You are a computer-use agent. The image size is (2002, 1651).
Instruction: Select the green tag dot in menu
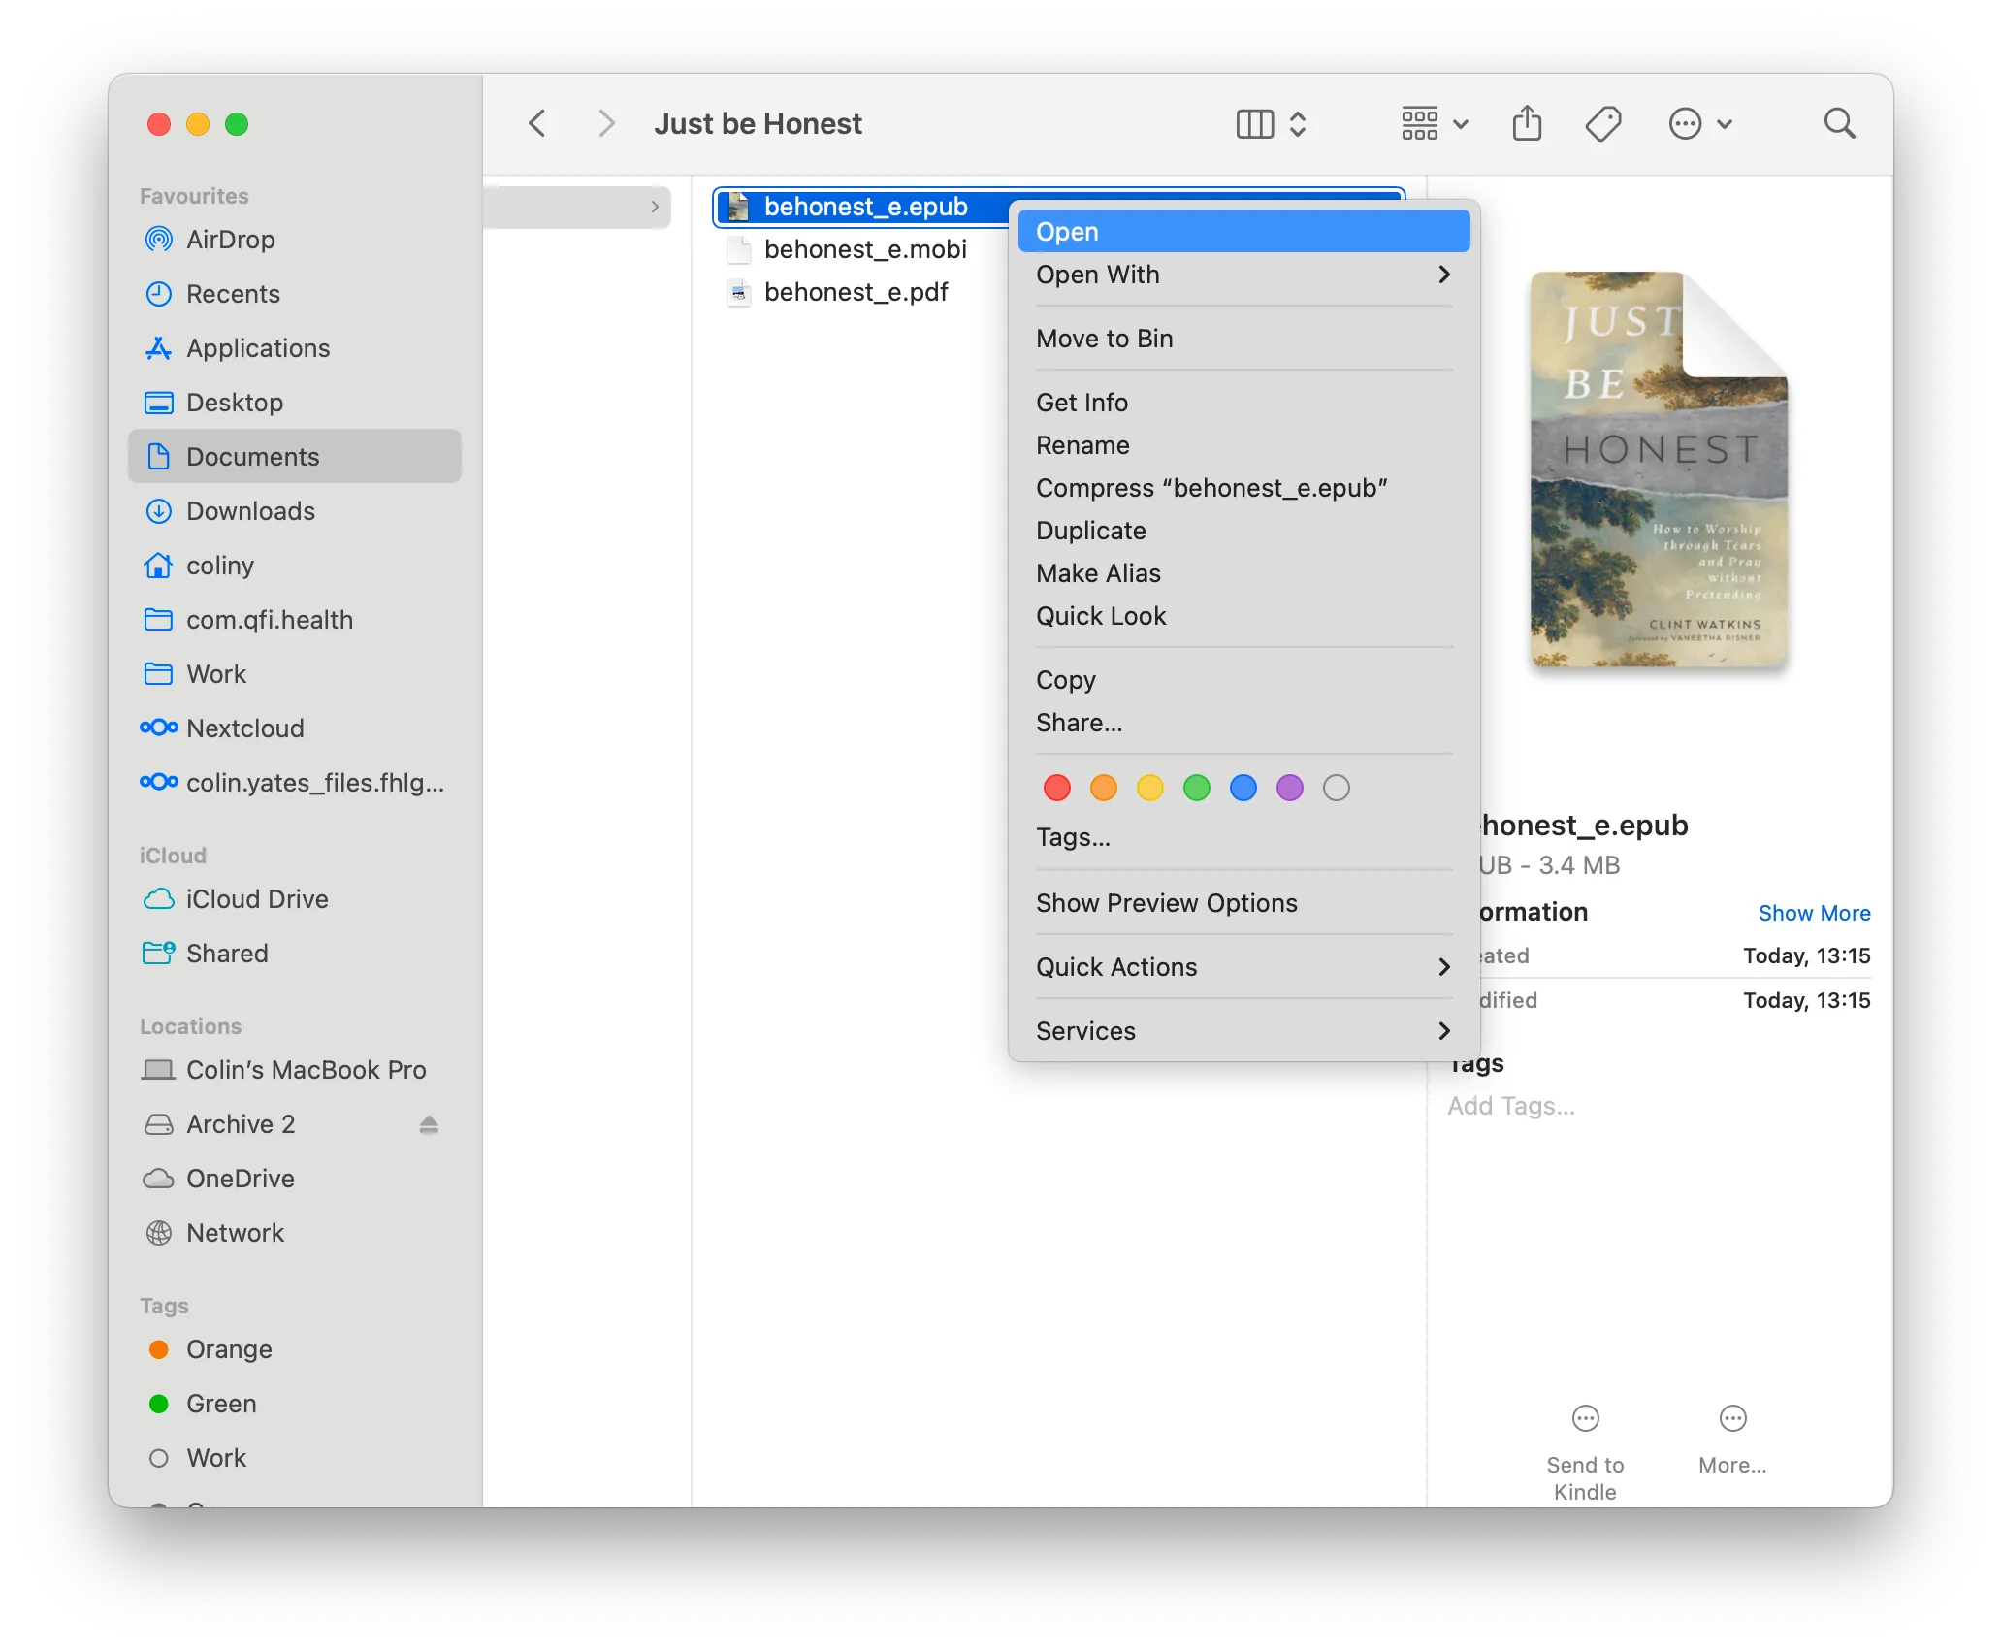pos(1196,788)
